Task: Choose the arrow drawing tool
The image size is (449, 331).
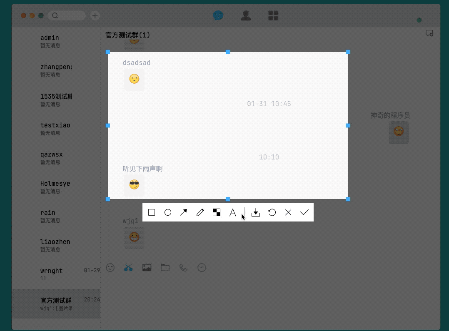Action: [x=184, y=212]
